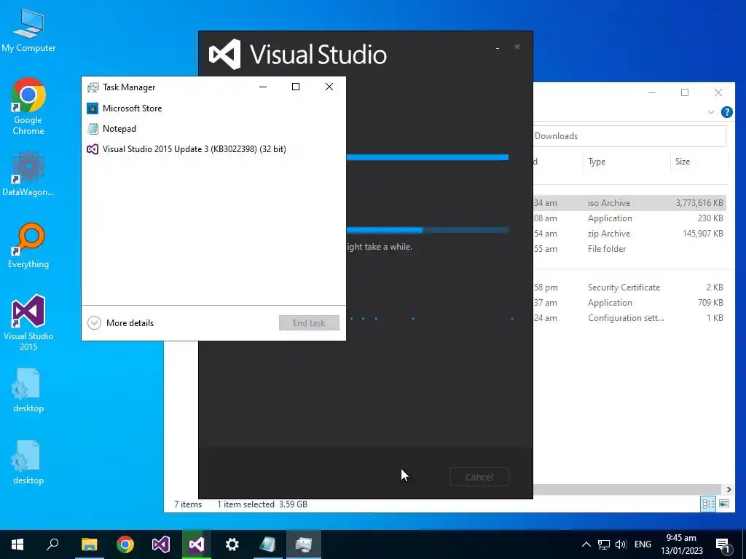
Task: Click ENG language indicator
Action: click(643, 544)
